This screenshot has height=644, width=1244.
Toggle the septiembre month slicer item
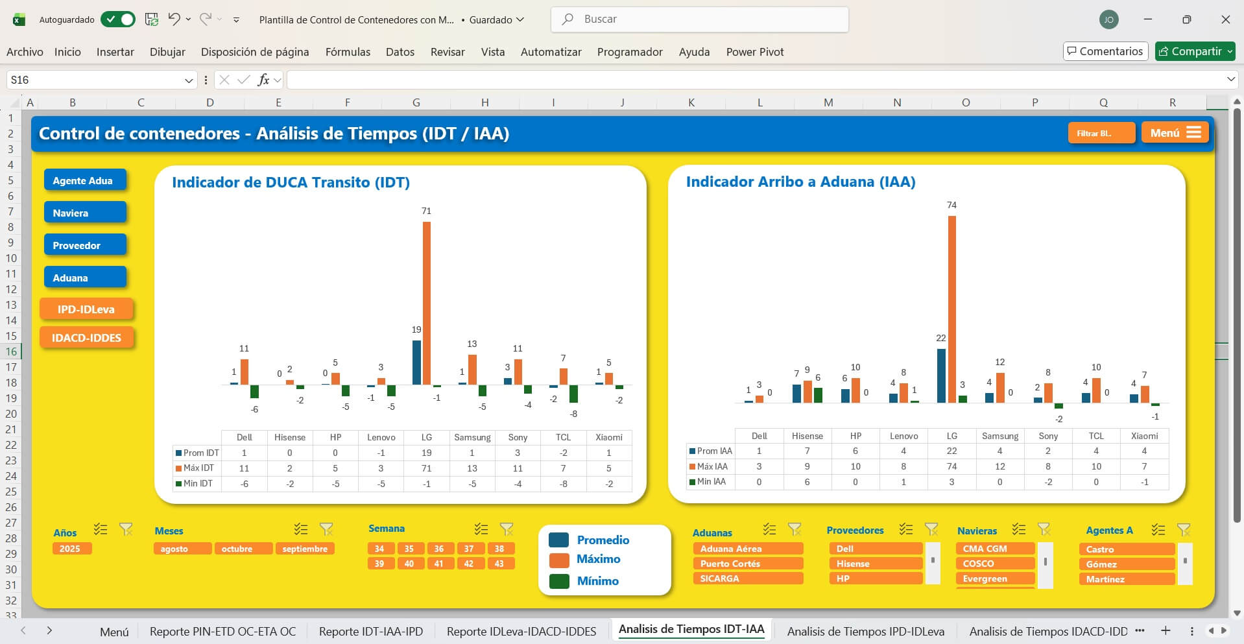pyautogui.click(x=305, y=549)
